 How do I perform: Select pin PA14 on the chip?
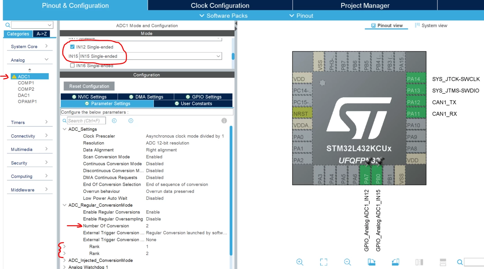point(416,79)
